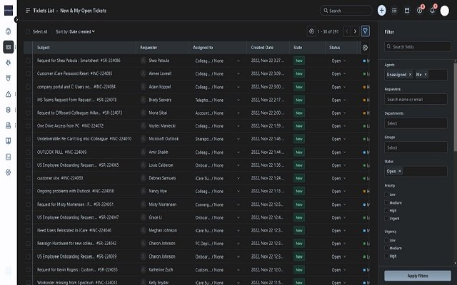Viewport: 457px width, 285px height.
Task: Check the Priority Low checkbox
Action: pyautogui.click(x=386, y=195)
